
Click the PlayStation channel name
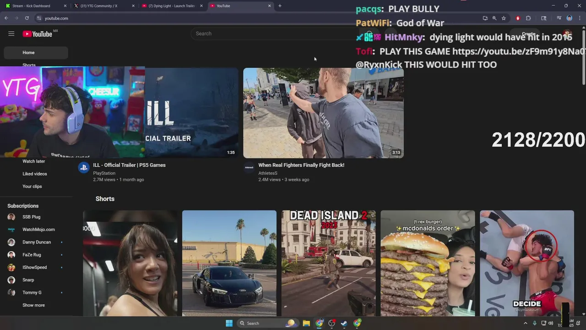click(104, 173)
